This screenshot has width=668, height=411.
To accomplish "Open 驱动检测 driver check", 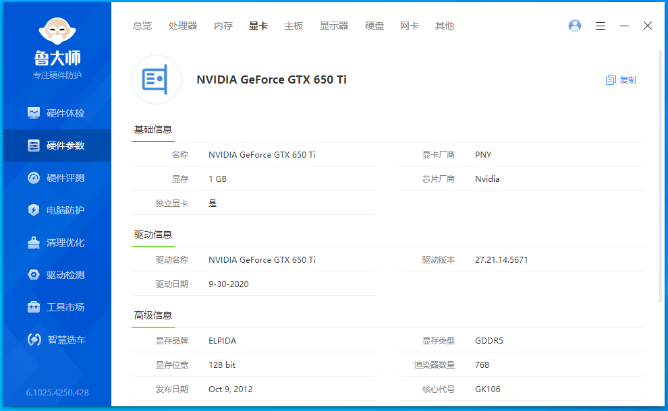I will [57, 275].
